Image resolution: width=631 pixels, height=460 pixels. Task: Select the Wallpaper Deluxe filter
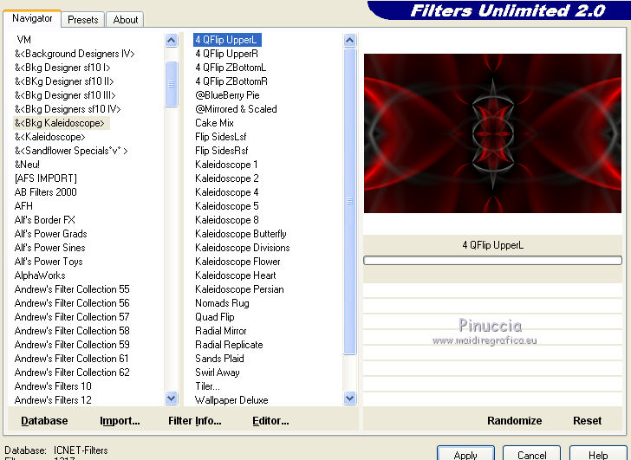coord(231,400)
